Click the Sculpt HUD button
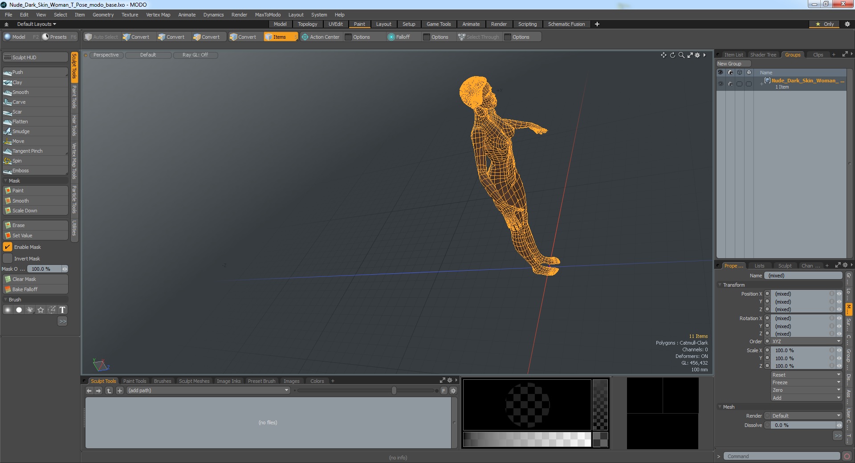Screen dimensions: 855x463 pyautogui.click(x=35, y=57)
